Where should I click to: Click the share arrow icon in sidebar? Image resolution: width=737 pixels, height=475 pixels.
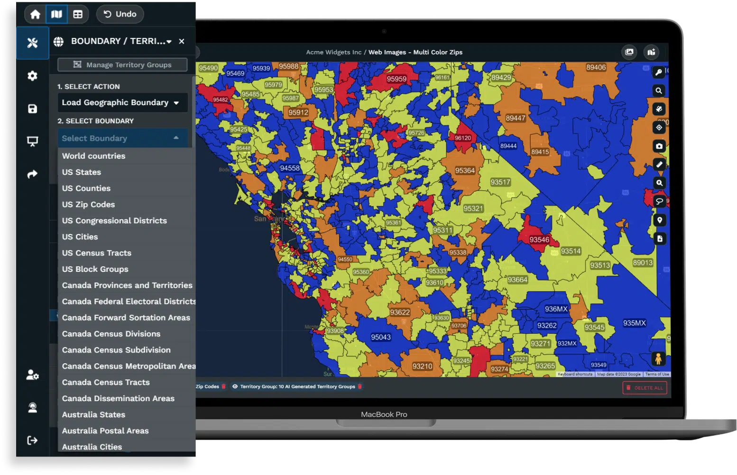(32, 174)
